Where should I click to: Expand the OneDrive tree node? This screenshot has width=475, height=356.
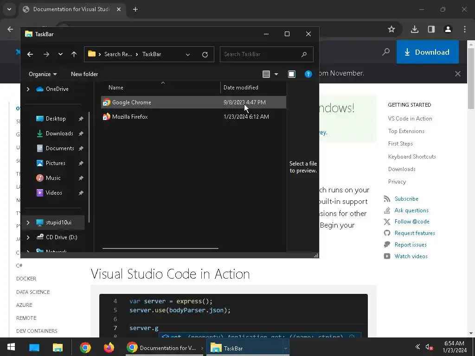click(28, 89)
